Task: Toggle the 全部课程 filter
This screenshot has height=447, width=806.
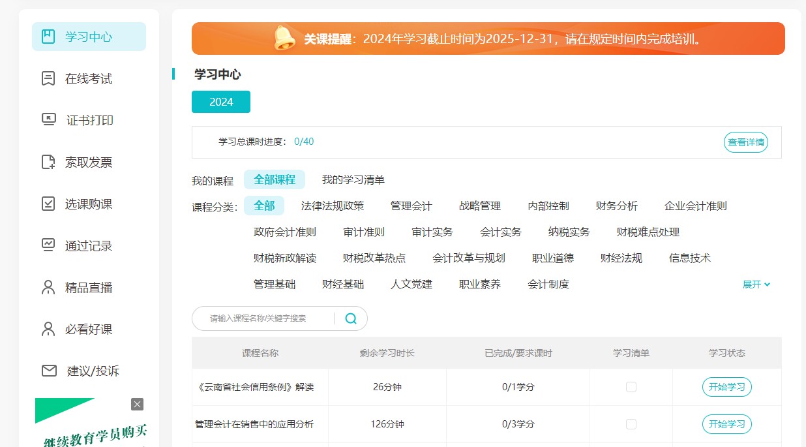Action: [x=274, y=179]
